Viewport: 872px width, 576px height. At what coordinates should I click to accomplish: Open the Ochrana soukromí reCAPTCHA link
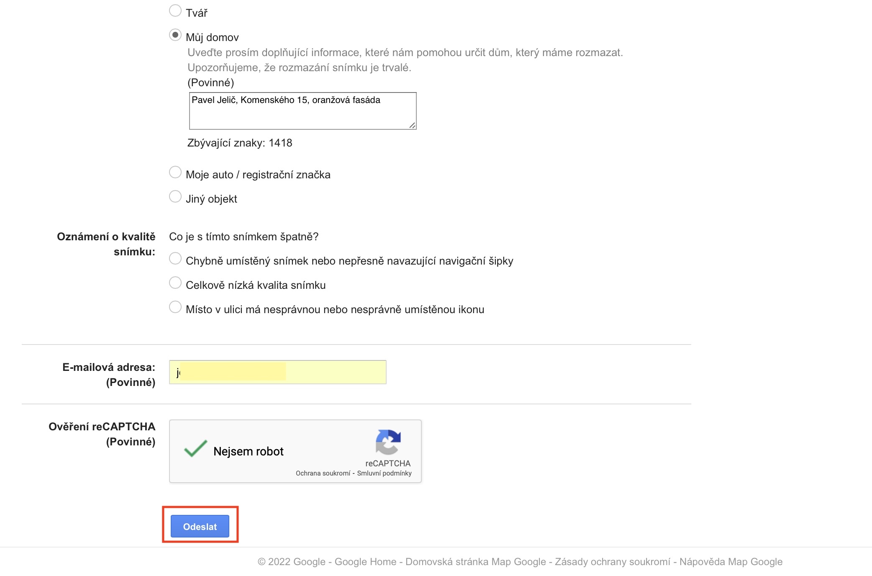[x=323, y=473]
